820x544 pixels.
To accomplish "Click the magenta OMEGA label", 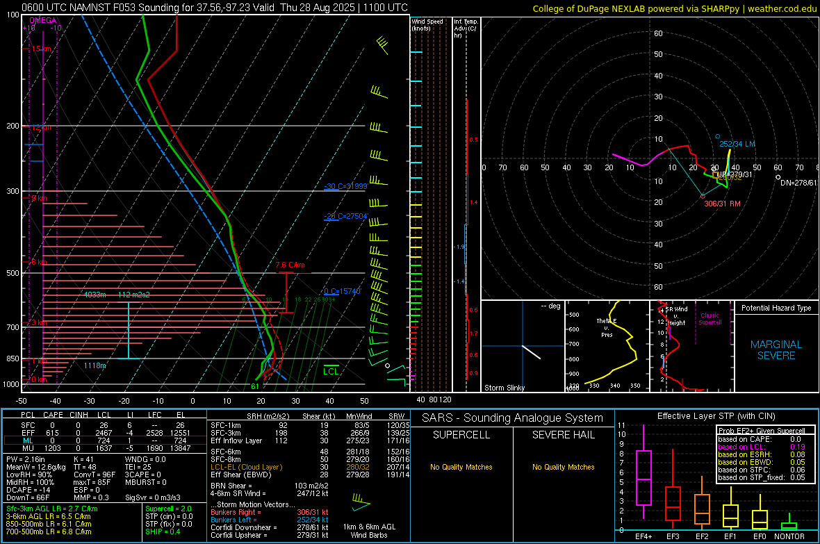I will point(43,20).
